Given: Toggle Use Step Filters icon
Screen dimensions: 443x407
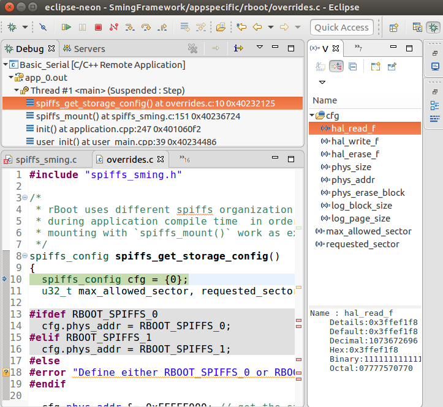Looking at the screenshot, I should point(201,27).
